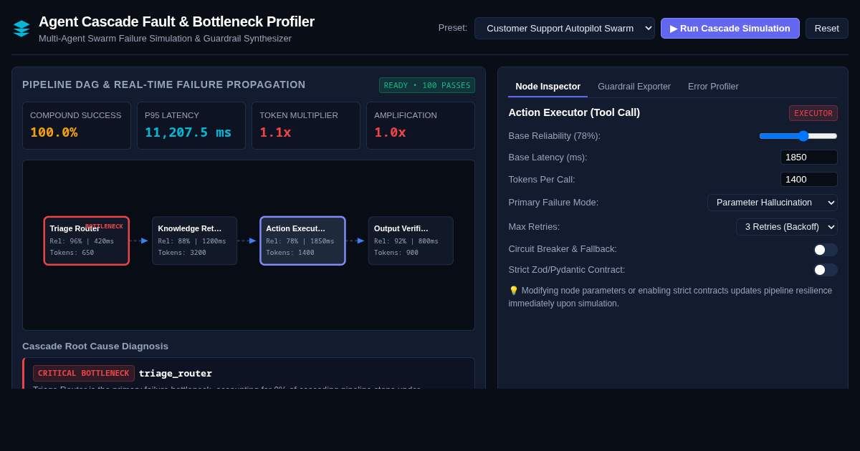Click the CRITICAL BOTTLENECK badge
Viewport: 860px width, 451px height.
click(x=84, y=374)
